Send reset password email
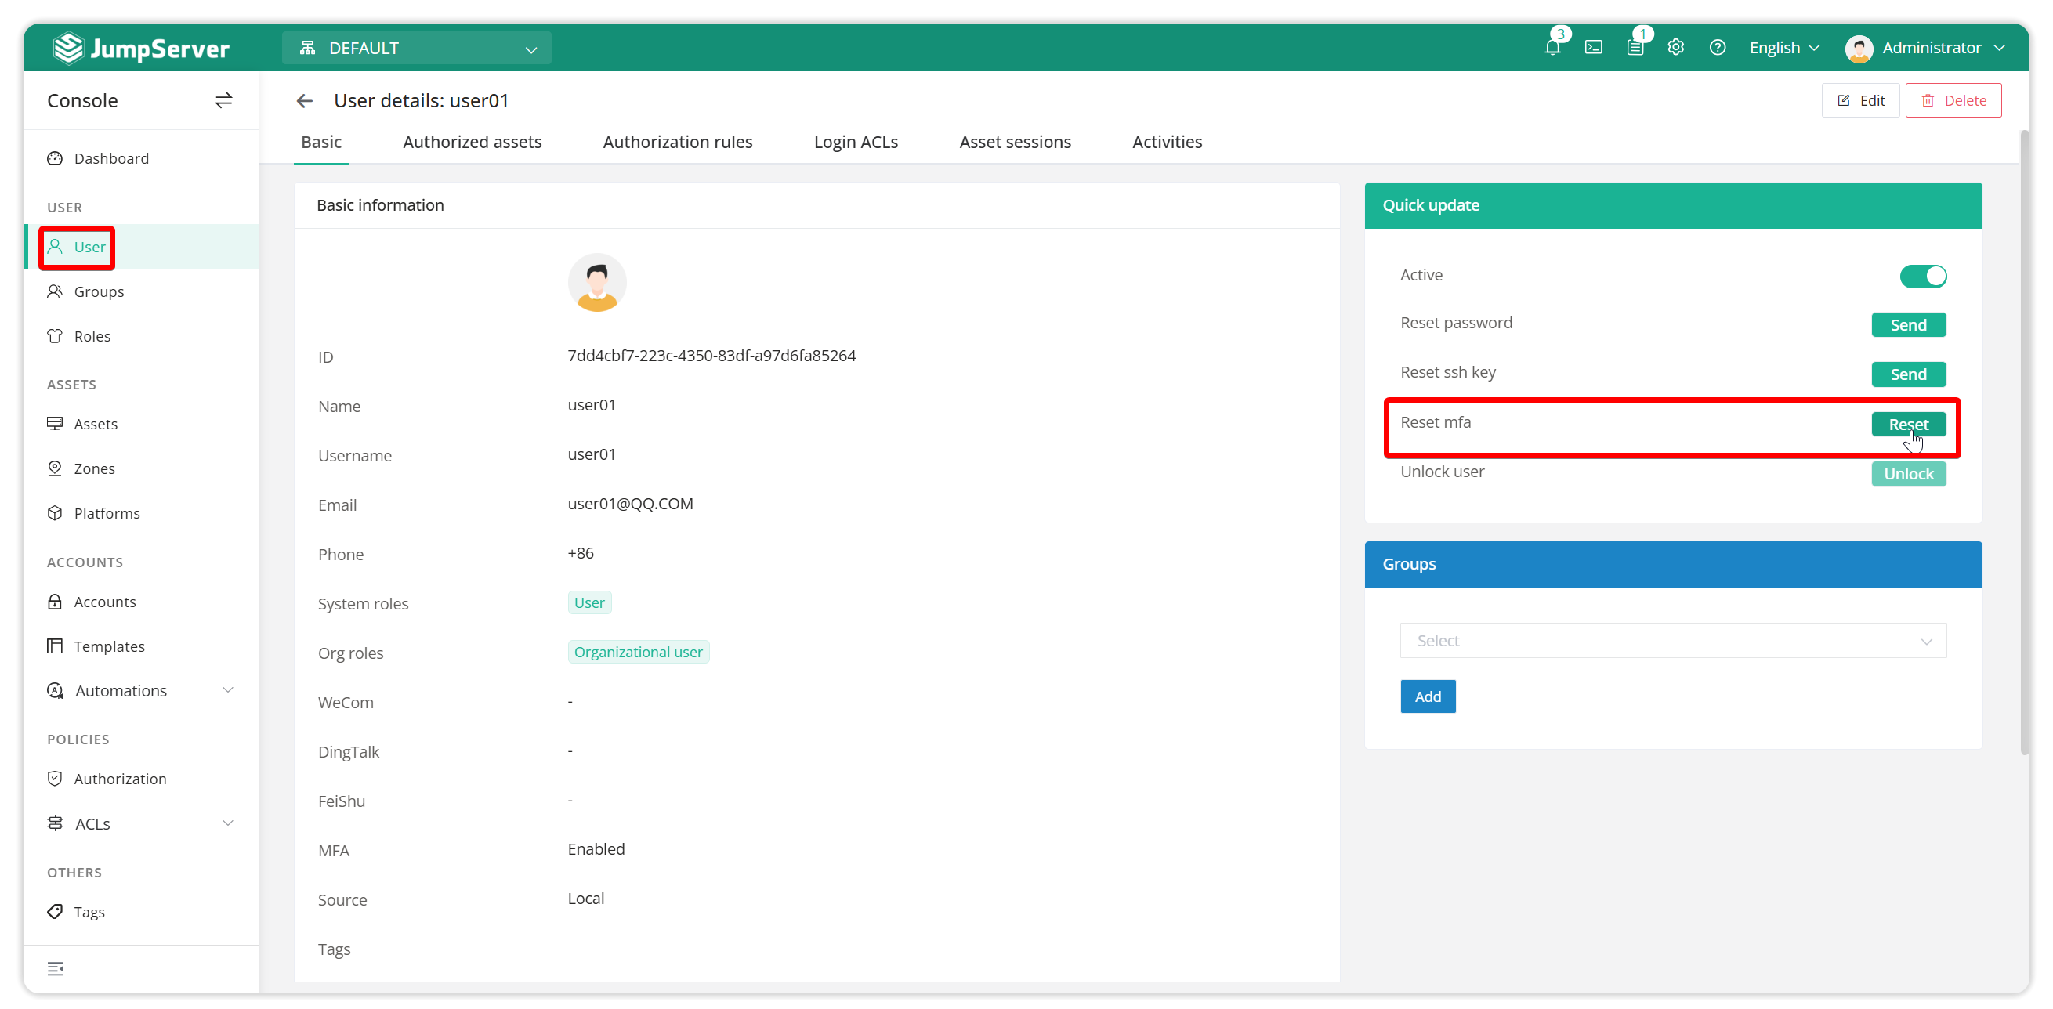This screenshot has height=1009, width=2053. (1908, 325)
